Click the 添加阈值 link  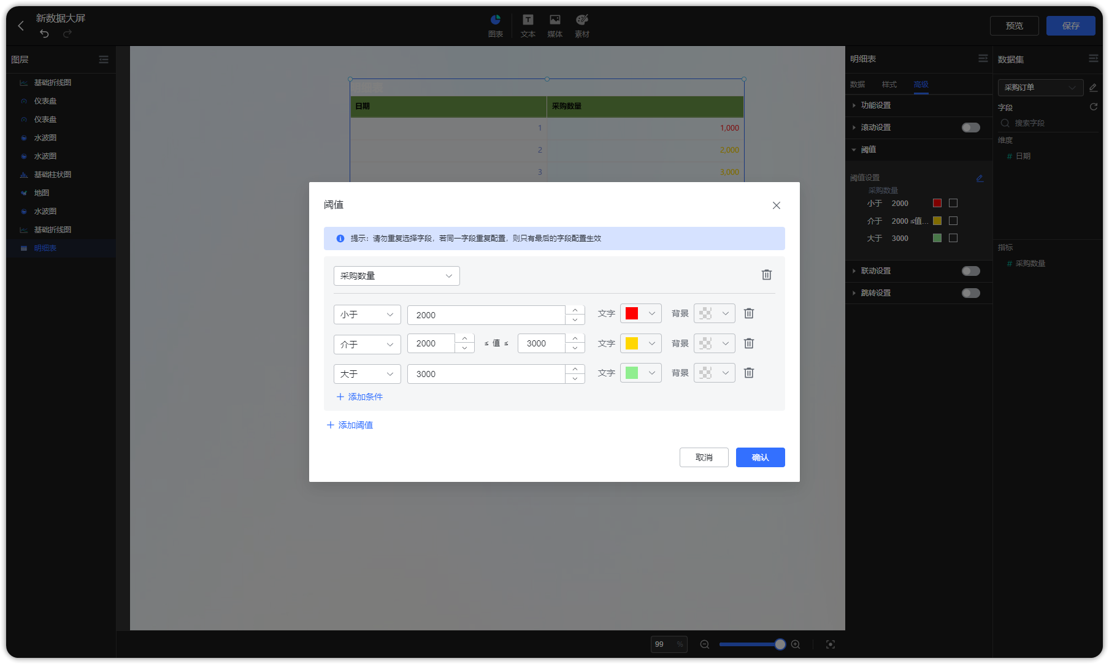pos(350,425)
